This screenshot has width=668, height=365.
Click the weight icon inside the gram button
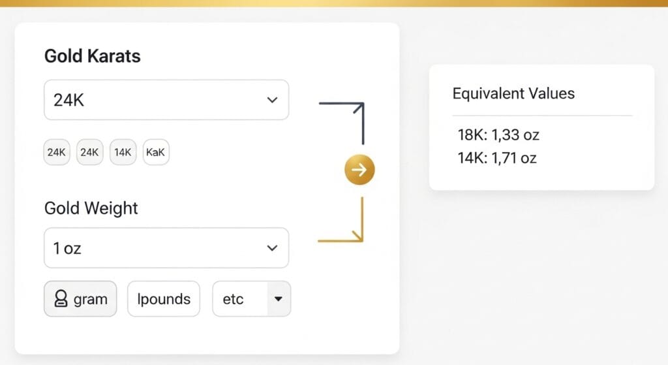pyautogui.click(x=61, y=299)
